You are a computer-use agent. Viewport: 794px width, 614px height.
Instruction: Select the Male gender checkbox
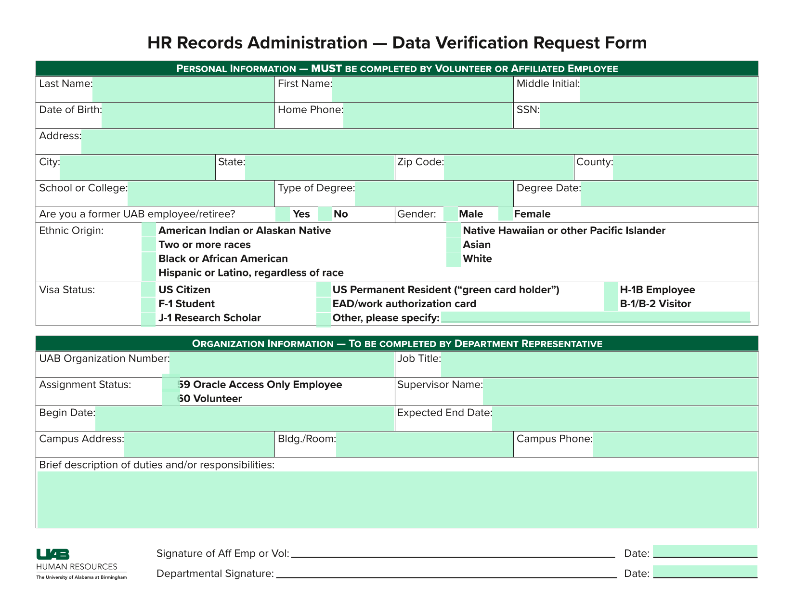tap(451, 214)
